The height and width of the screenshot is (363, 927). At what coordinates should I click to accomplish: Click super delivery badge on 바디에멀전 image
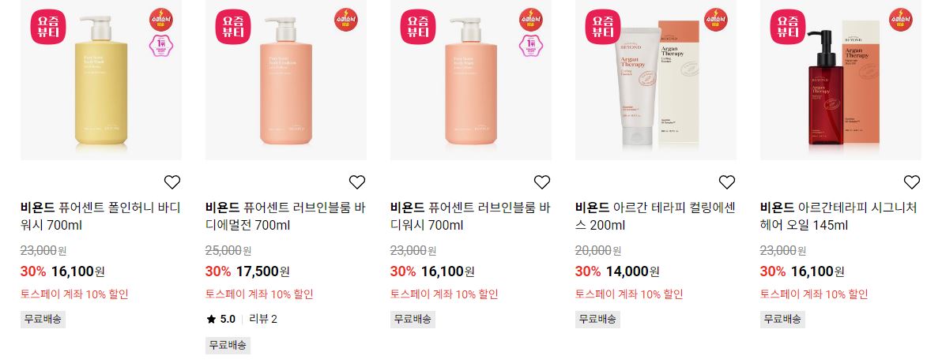(345, 20)
